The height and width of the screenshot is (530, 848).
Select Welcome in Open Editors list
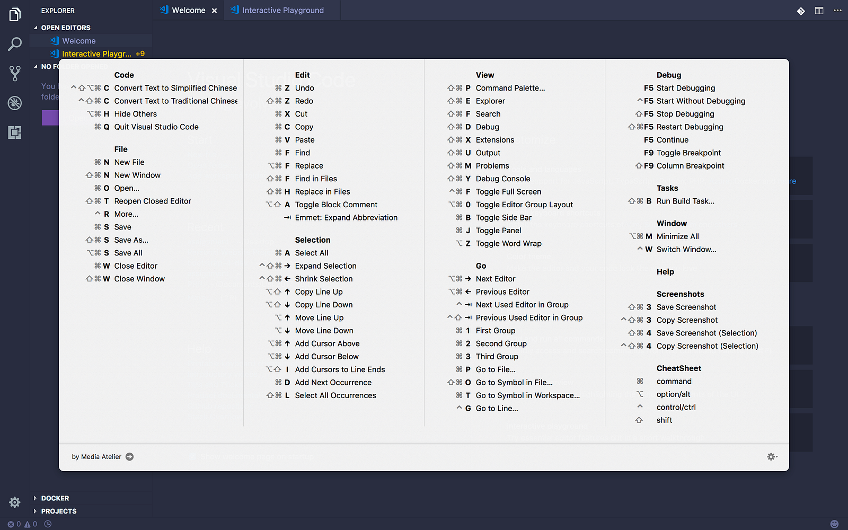point(79,41)
